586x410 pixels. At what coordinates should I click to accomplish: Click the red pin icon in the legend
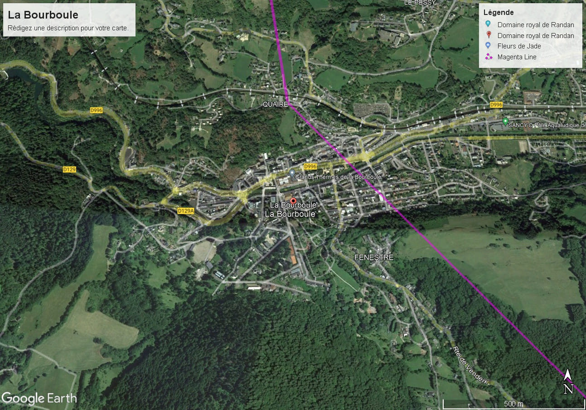[488, 35]
